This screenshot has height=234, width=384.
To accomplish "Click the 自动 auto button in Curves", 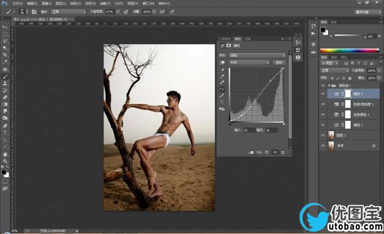I will click(279, 63).
